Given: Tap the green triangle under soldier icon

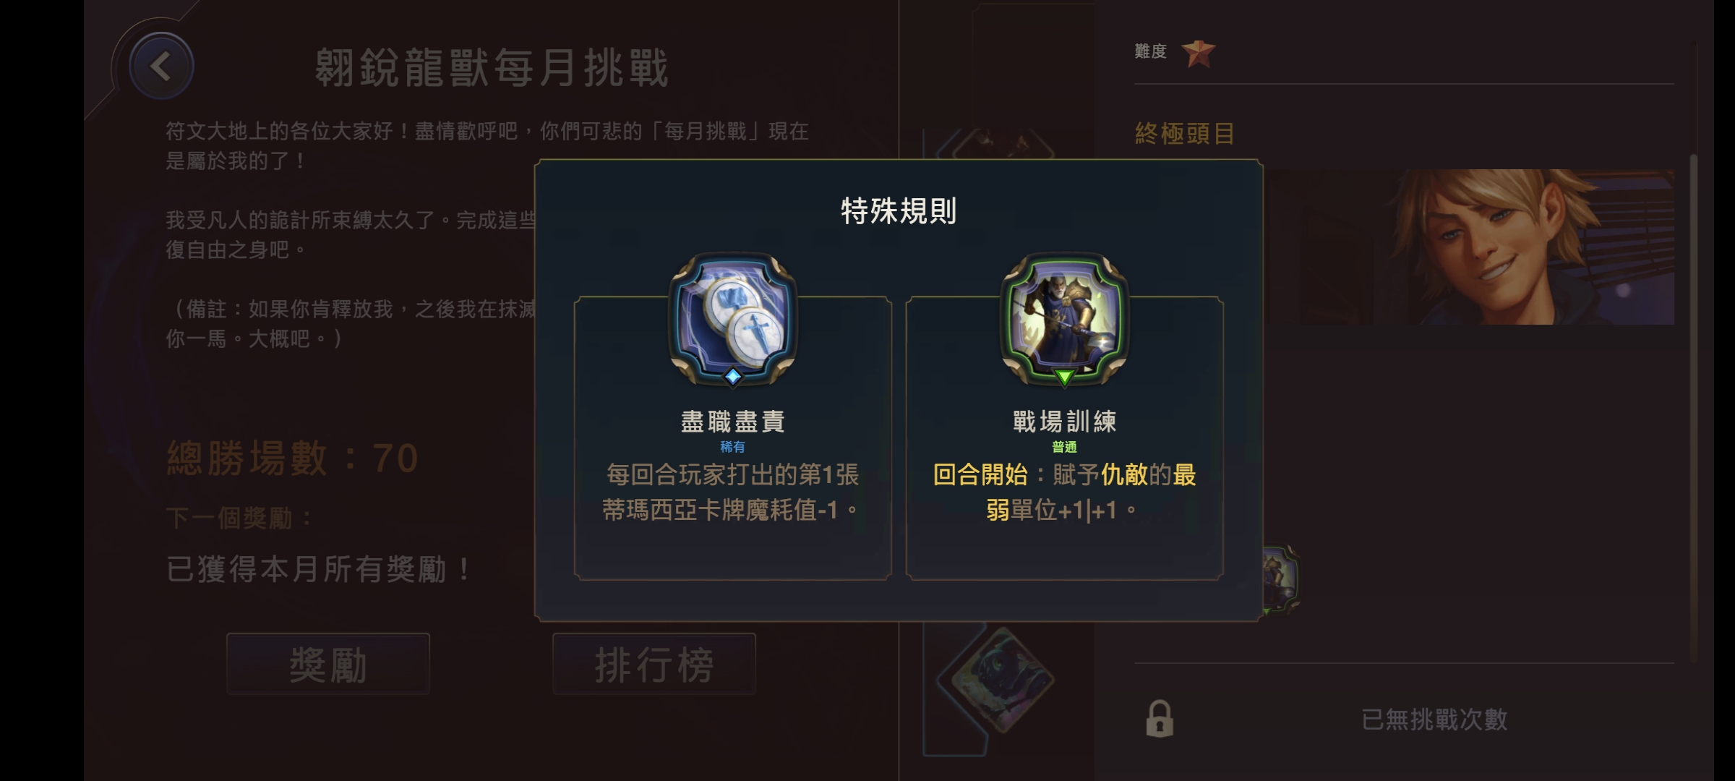Looking at the screenshot, I should click(x=1064, y=377).
